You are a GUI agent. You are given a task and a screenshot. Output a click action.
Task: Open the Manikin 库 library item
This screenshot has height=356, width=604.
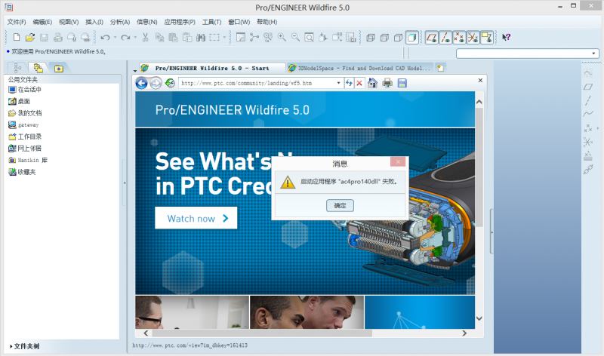28,160
